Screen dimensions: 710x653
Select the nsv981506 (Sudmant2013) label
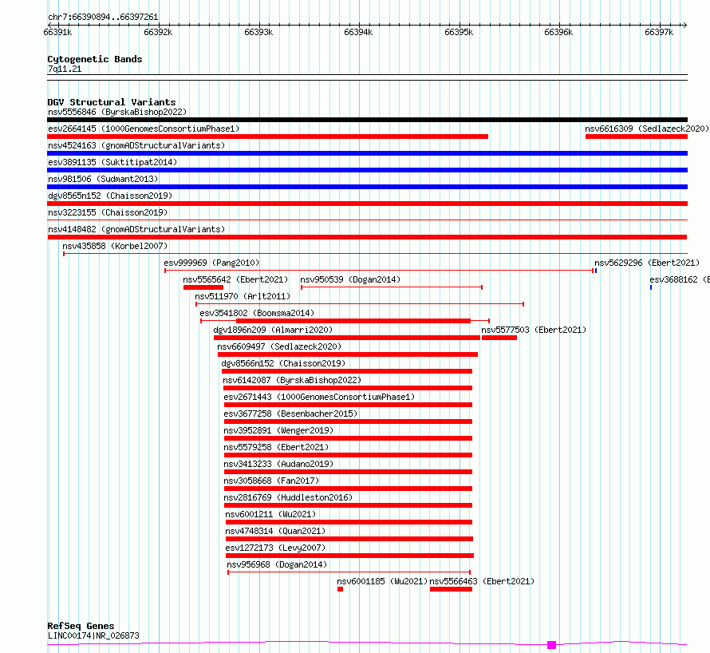pos(103,179)
